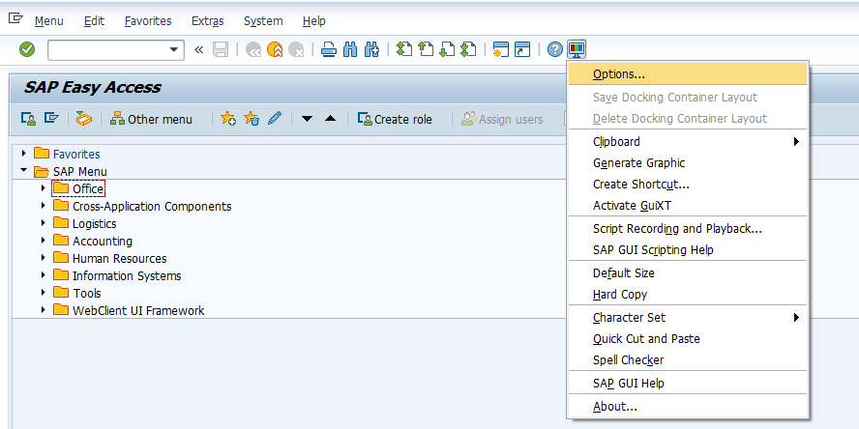Click the orange Exit icon
This screenshot has height=429, width=859.
click(275, 50)
